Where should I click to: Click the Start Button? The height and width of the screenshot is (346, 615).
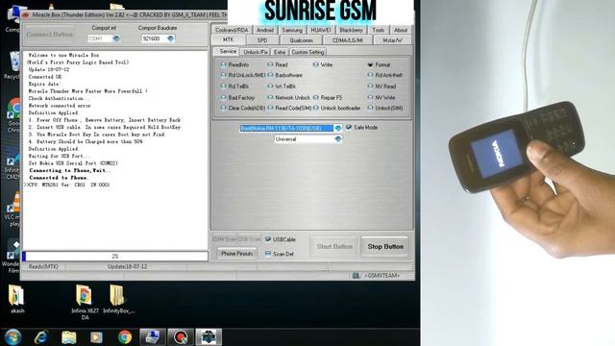pyautogui.click(x=334, y=247)
